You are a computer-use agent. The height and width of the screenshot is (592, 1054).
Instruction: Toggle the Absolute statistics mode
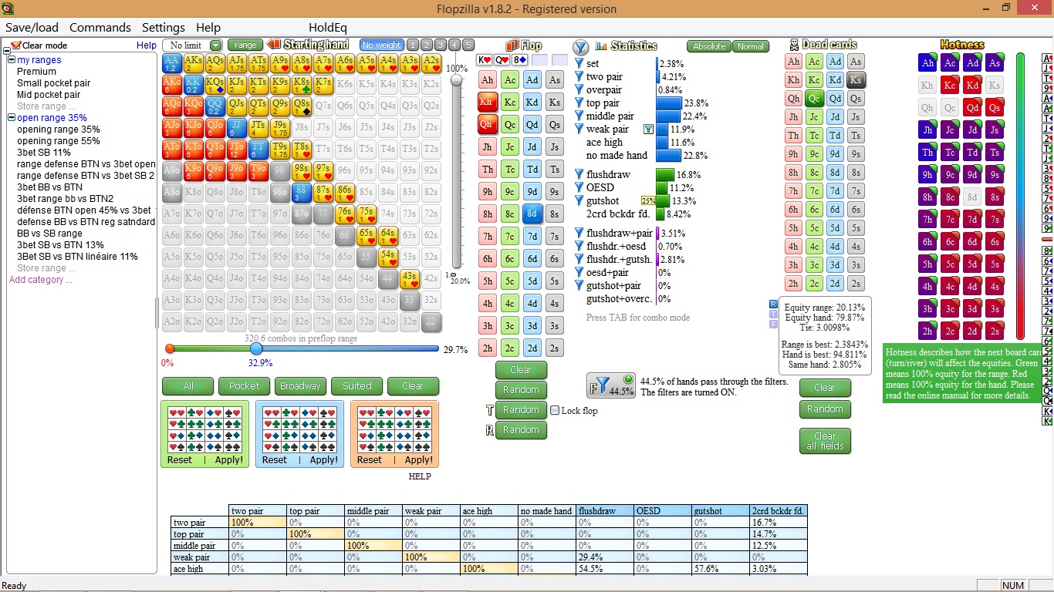click(x=708, y=46)
